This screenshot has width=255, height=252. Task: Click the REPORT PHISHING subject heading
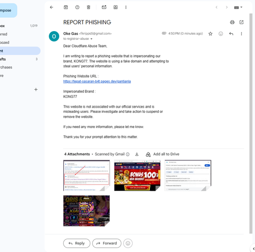coord(87,22)
